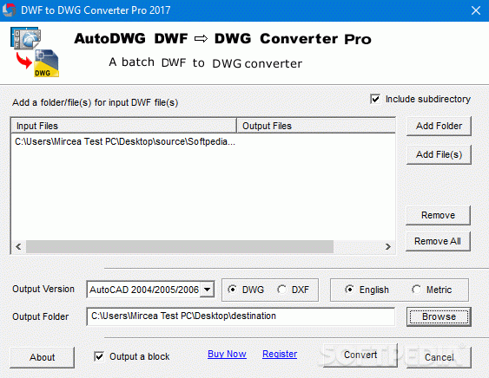The height and width of the screenshot is (378, 489).
Task: Toggle Include subdirectory checkbox
Action: click(x=375, y=100)
